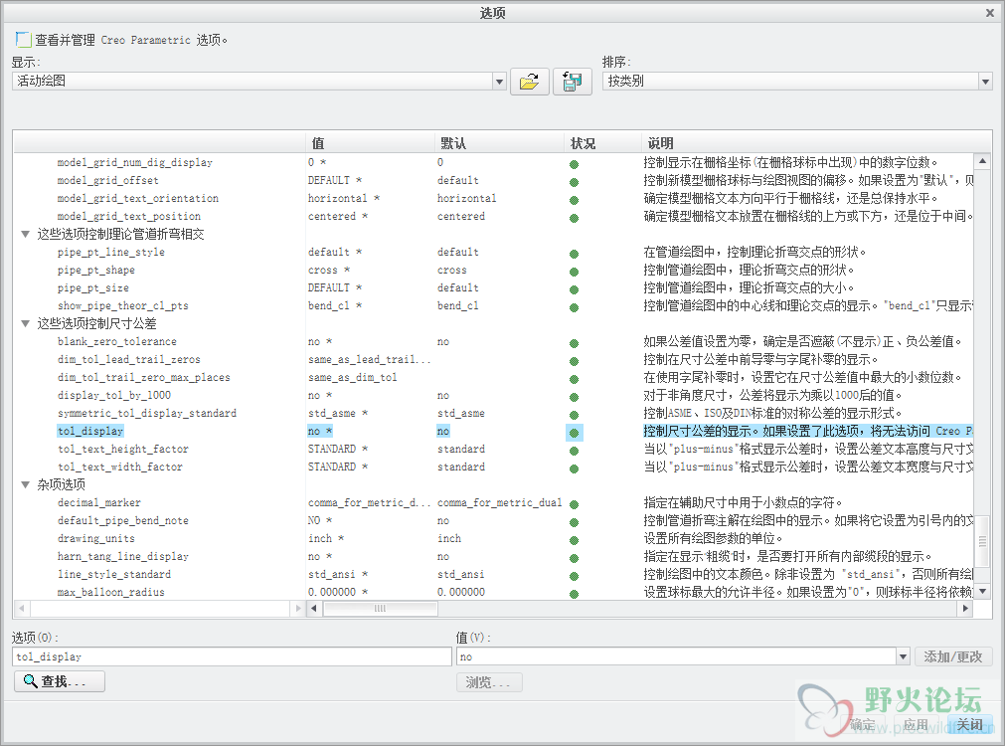Image resolution: width=1005 pixels, height=746 pixels.
Task: Click right arrow of value pane scrollbar
Action: pyautogui.click(x=966, y=608)
